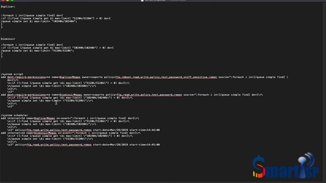Select the "/system script" line

point(12,74)
